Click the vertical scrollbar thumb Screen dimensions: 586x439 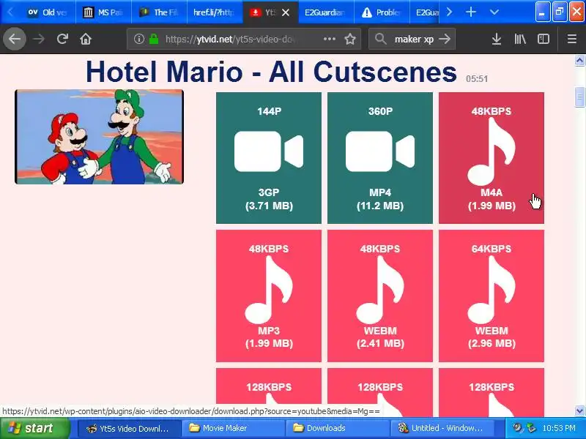[579, 97]
